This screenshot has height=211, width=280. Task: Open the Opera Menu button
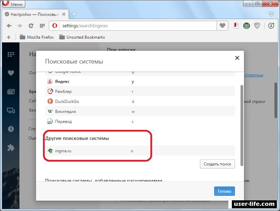pyautogui.click(x=14, y=4)
